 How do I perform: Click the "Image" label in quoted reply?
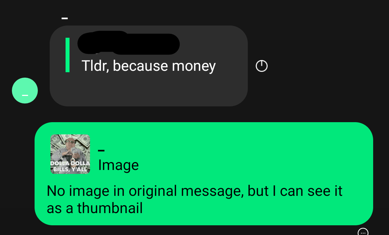click(x=119, y=165)
